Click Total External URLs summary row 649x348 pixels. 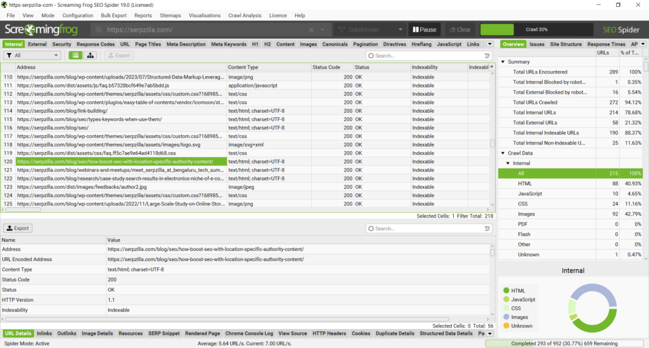pos(570,122)
